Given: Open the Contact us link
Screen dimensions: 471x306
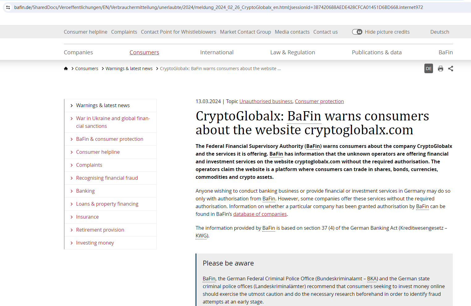Looking at the screenshot, I should tap(326, 32).
